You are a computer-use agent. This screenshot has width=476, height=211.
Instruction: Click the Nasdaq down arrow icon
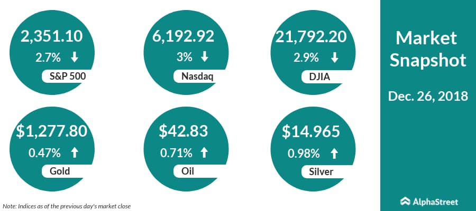[x=205, y=56]
